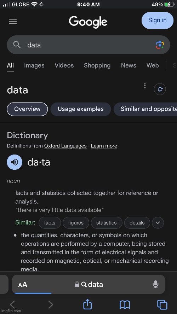The height and width of the screenshot is (314, 177).
Task: Open the three-dot more options menu
Action: tap(145, 86)
